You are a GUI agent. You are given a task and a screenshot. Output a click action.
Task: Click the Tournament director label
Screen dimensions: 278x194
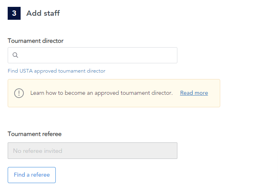[36, 41]
